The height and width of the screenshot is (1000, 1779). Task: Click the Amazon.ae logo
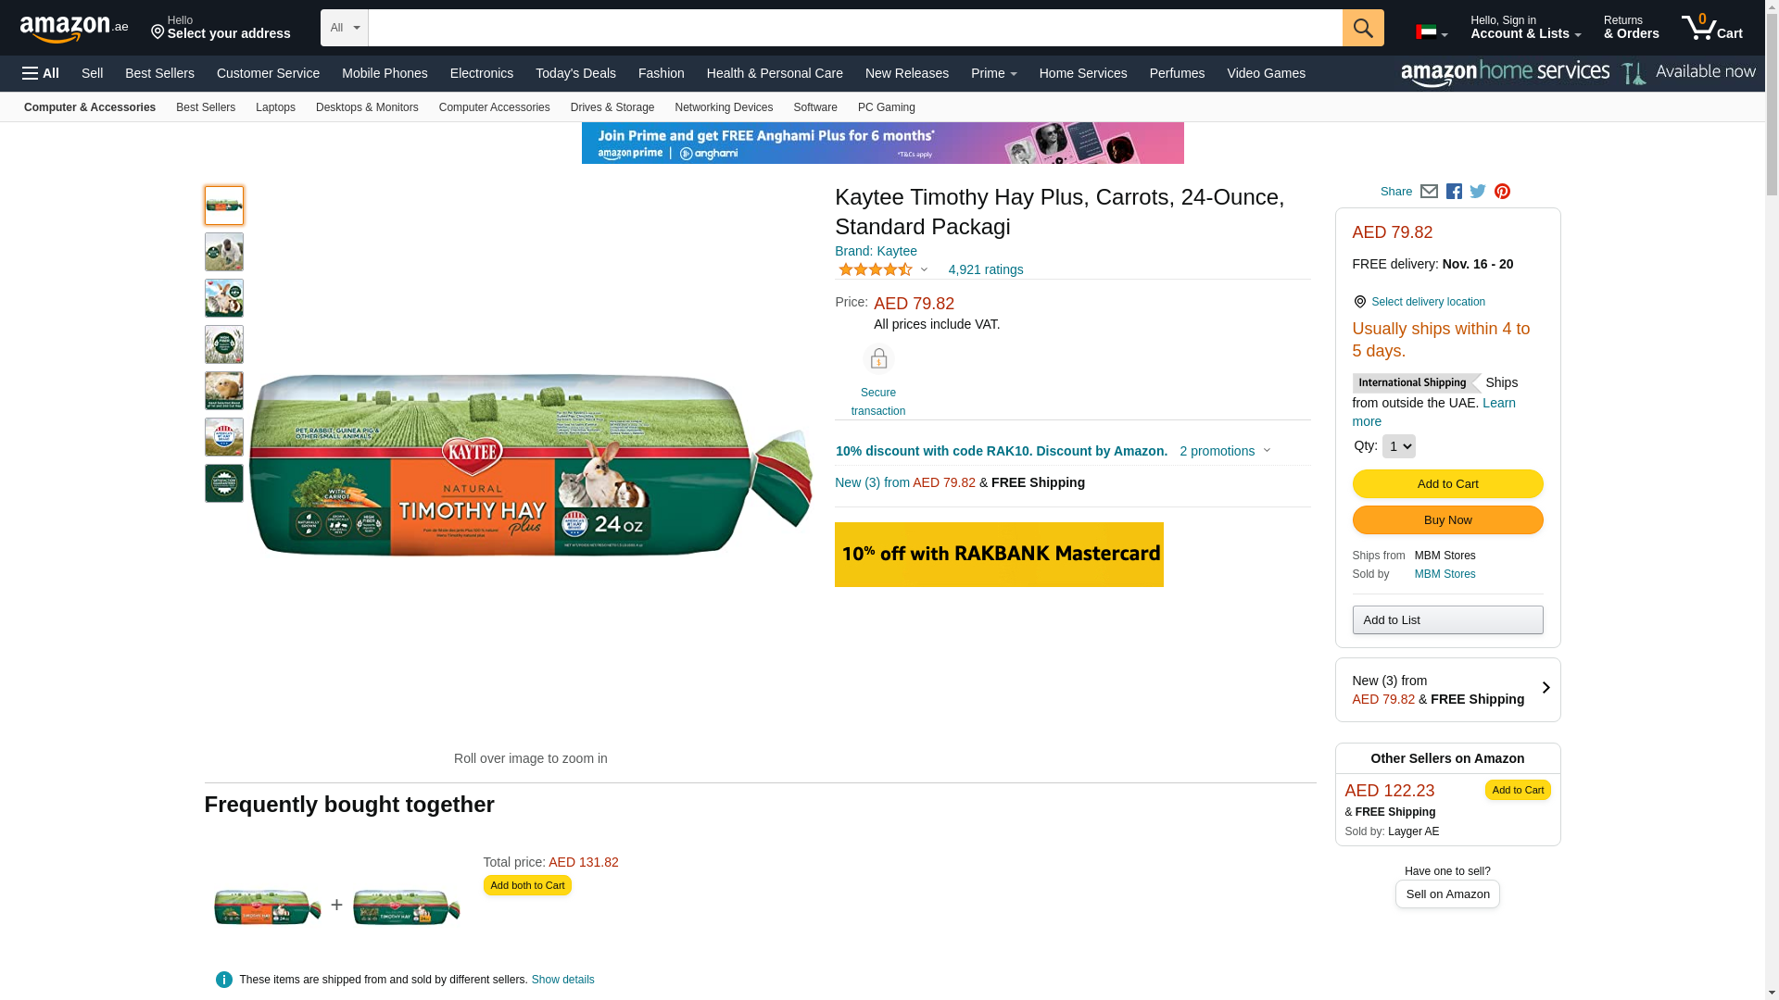pyautogui.click(x=74, y=29)
